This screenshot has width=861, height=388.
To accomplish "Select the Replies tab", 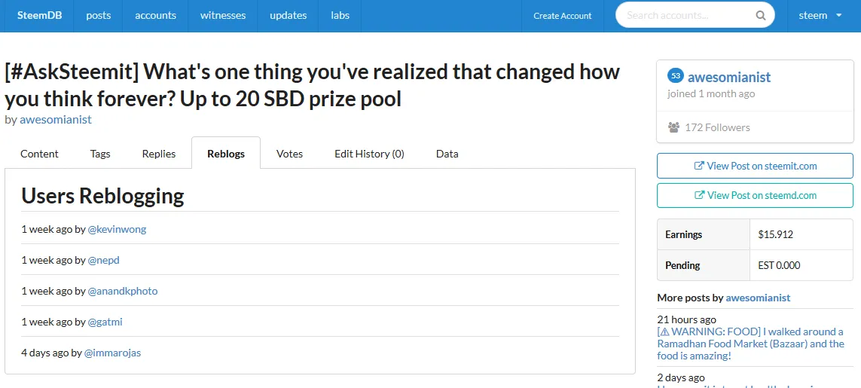I will tap(159, 154).
